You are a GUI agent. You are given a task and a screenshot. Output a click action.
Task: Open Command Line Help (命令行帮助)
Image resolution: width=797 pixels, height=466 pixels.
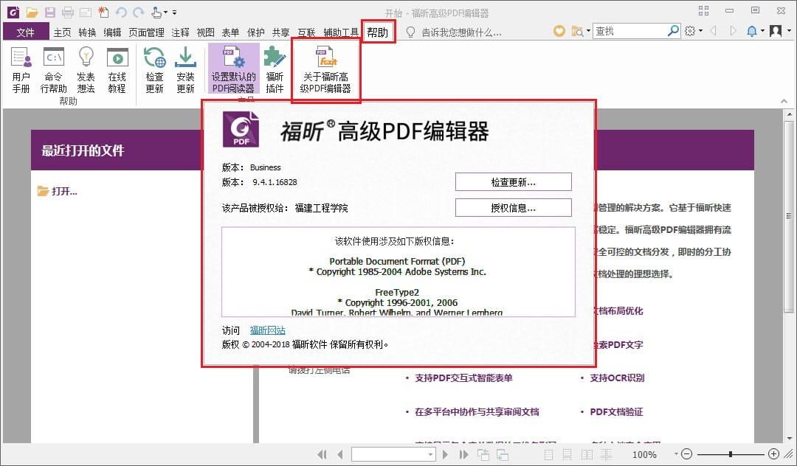[53, 70]
